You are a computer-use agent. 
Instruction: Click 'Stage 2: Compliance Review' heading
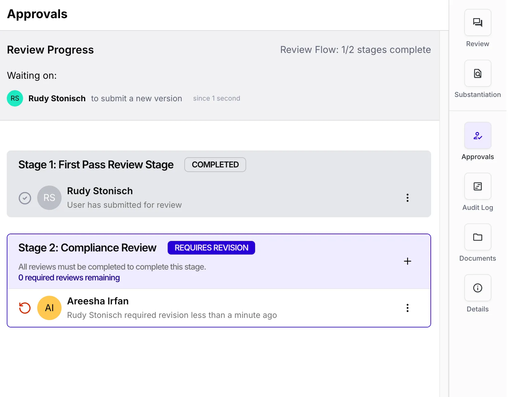(x=87, y=248)
